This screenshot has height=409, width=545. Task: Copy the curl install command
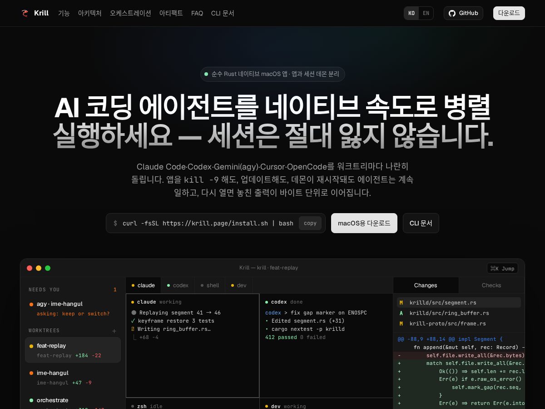(x=310, y=223)
